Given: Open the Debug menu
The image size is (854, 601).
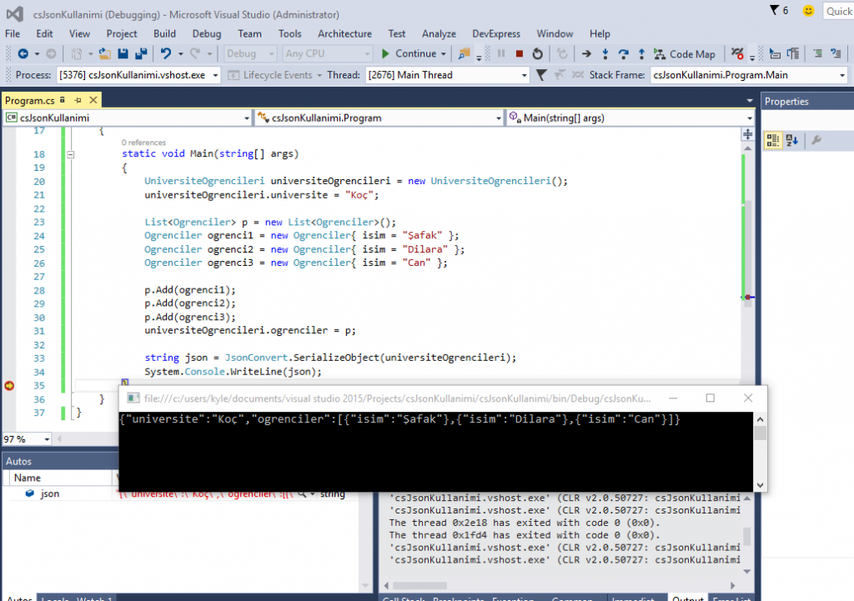Looking at the screenshot, I should click(x=207, y=33).
